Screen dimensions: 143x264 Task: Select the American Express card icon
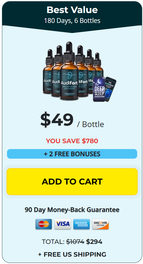pyautogui.click(x=82, y=224)
